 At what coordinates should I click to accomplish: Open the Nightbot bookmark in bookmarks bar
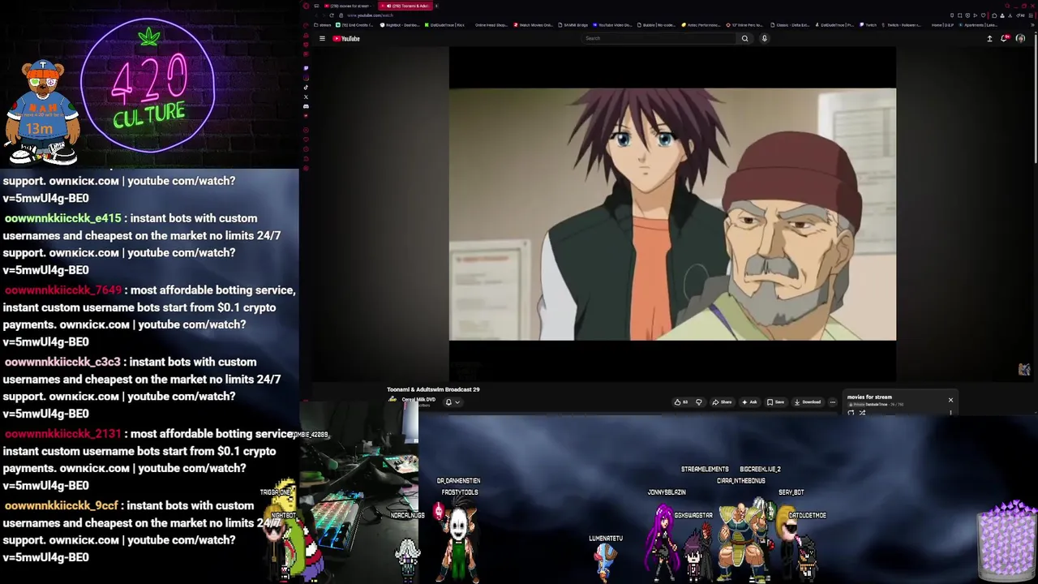400,25
